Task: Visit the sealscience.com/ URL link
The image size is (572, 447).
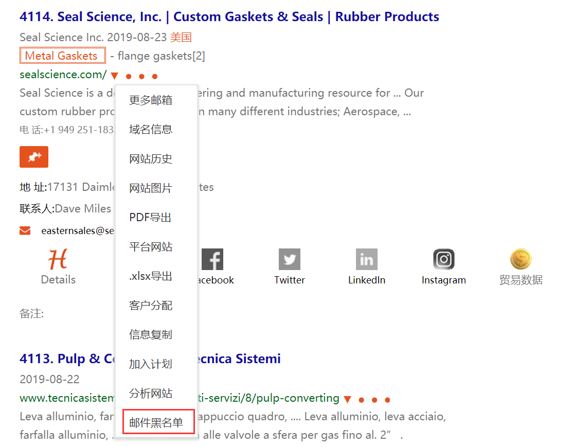Action: tap(63, 75)
